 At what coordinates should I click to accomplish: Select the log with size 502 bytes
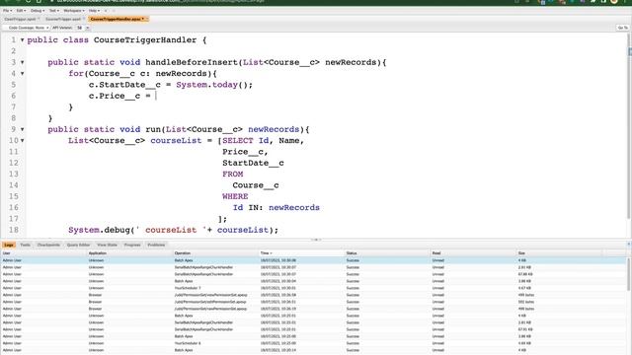pyautogui.click(x=314, y=302)
